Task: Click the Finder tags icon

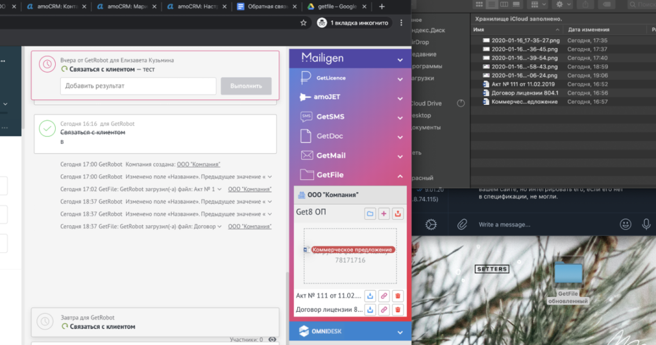Action: (607, 4)
